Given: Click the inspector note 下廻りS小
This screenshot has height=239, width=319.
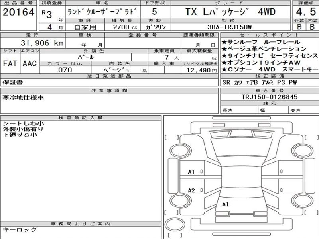Looking at the screenshot, I should coord(20,135).
